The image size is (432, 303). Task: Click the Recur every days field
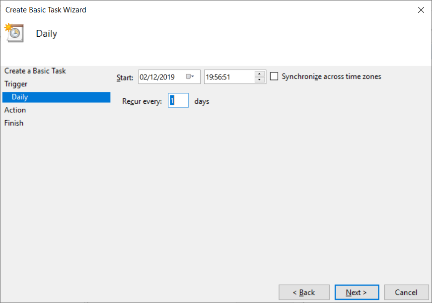178,100
